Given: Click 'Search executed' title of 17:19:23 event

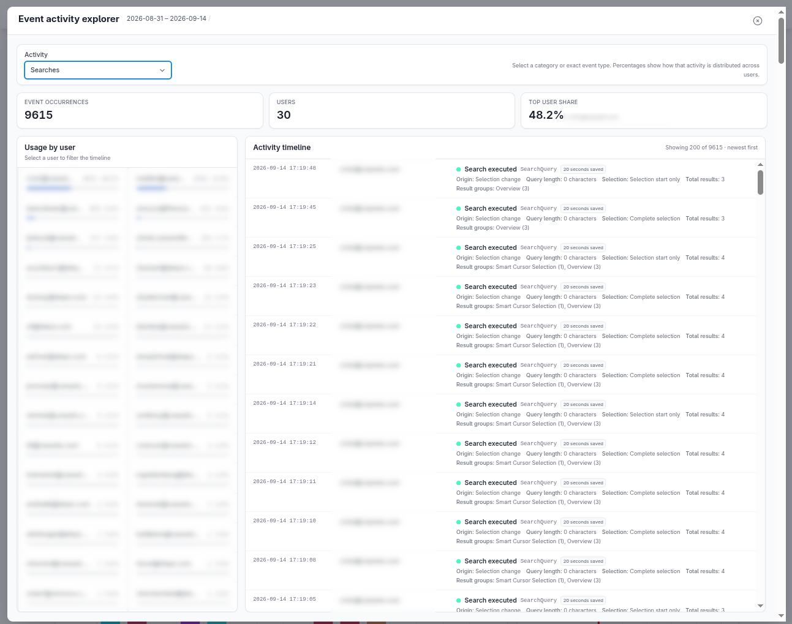Looking at the screenshot, I should (x=490, y=287).
